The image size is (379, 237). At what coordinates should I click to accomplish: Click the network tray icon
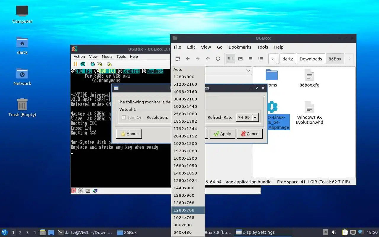(353, 232)
